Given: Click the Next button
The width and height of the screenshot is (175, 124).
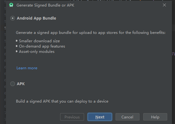Looking at the screenshot, I should [100, 117].
